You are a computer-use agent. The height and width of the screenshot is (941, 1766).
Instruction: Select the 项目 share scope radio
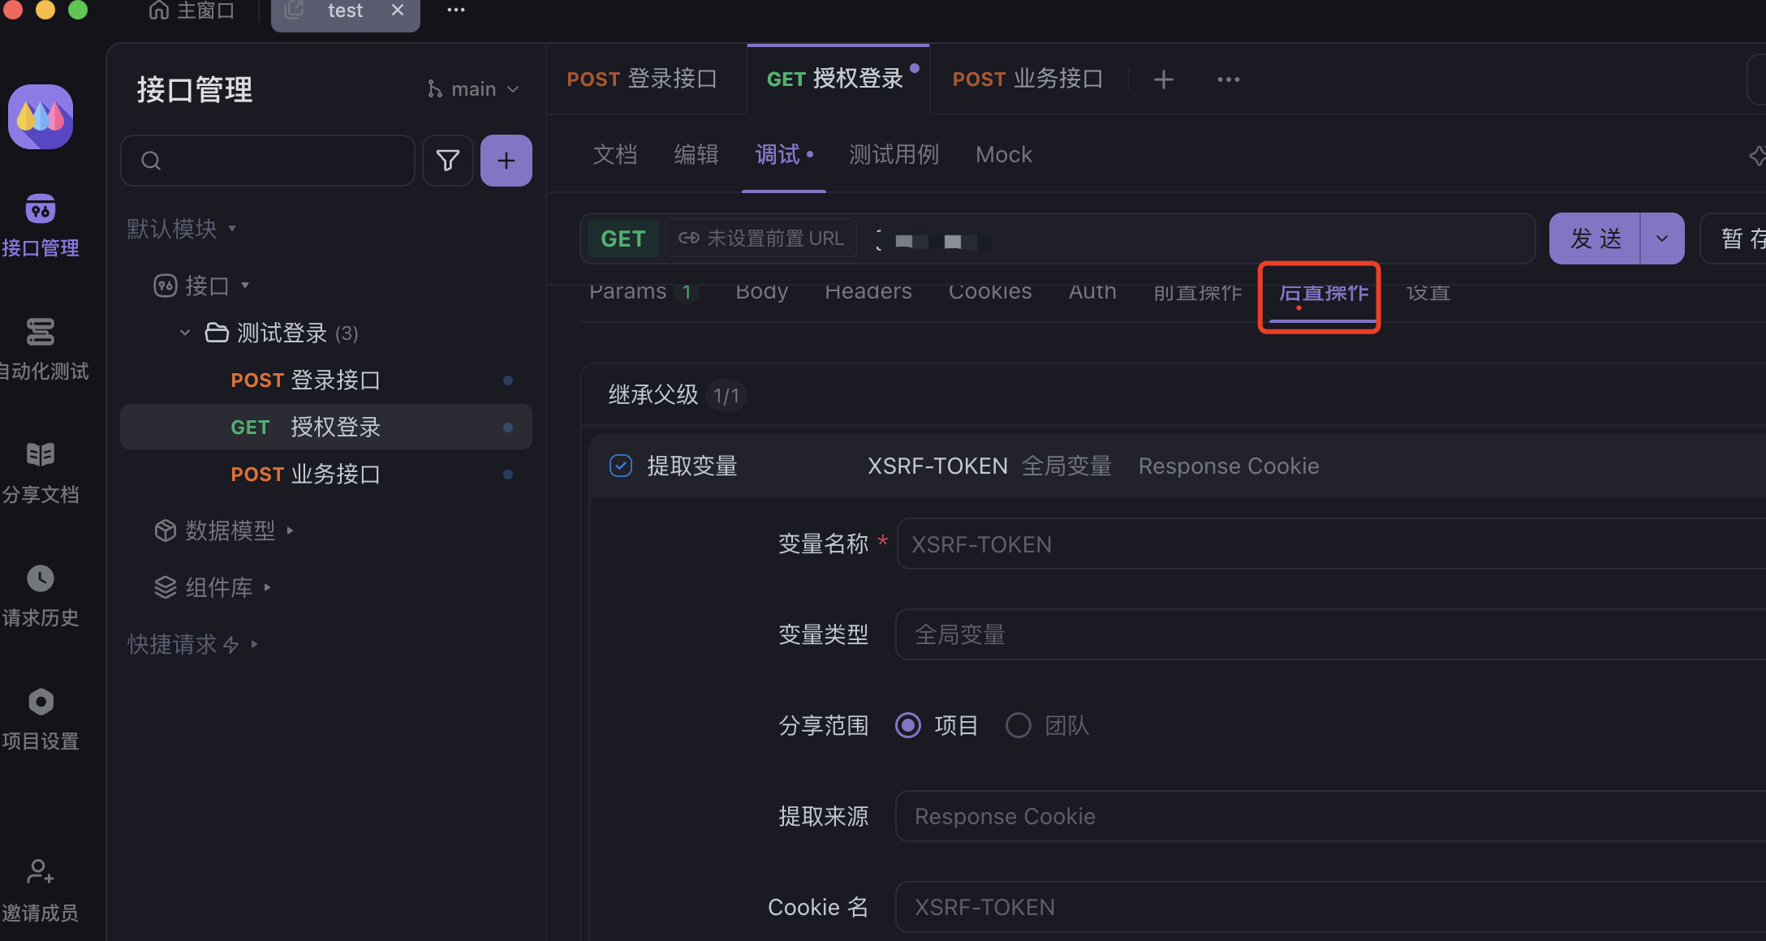point(908,725)
